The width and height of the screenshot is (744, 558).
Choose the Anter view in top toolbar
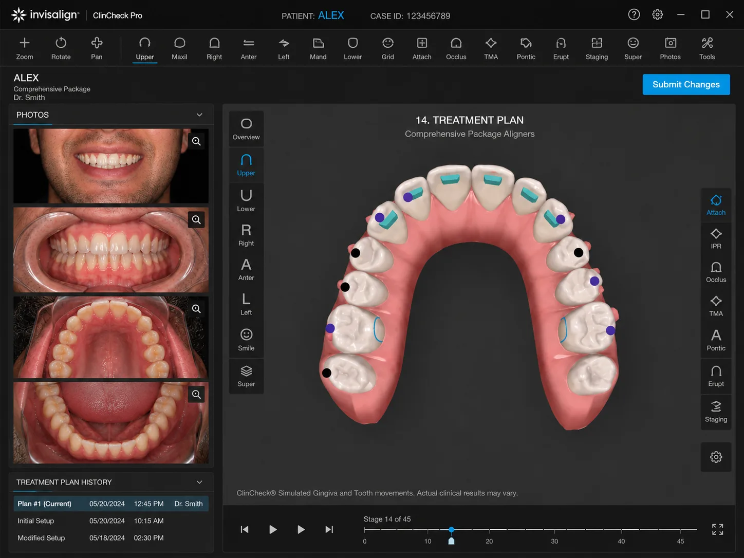coord(249,48)
